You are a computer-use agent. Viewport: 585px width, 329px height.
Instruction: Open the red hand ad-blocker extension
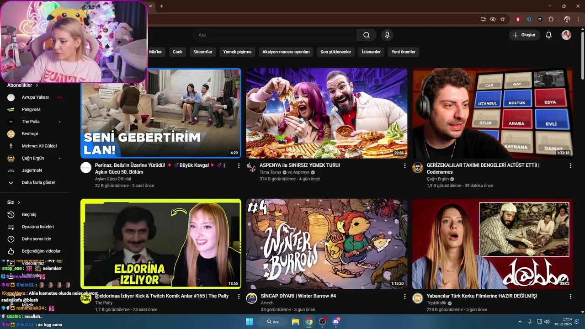tap(518, 19)
